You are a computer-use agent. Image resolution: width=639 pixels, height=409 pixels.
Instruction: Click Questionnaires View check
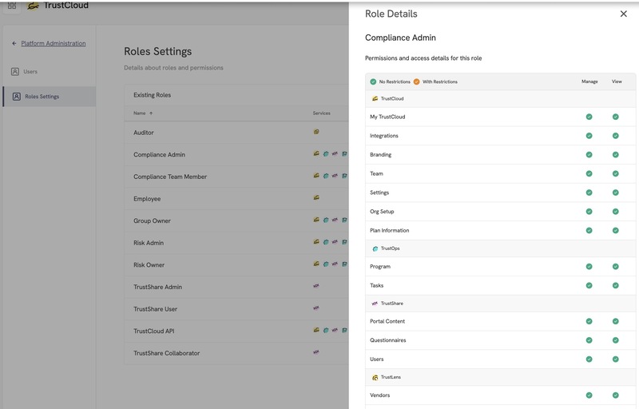coord(615,340)
